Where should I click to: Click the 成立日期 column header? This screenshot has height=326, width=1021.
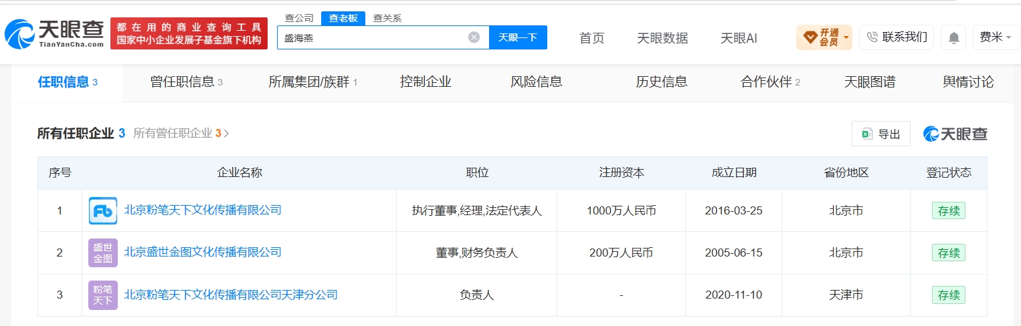pyautogui.click(x=734, y=173)
